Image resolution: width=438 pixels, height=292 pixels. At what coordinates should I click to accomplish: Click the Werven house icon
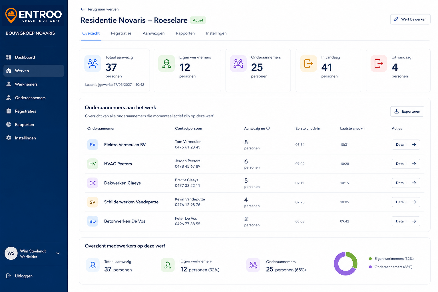pos(9,71)
